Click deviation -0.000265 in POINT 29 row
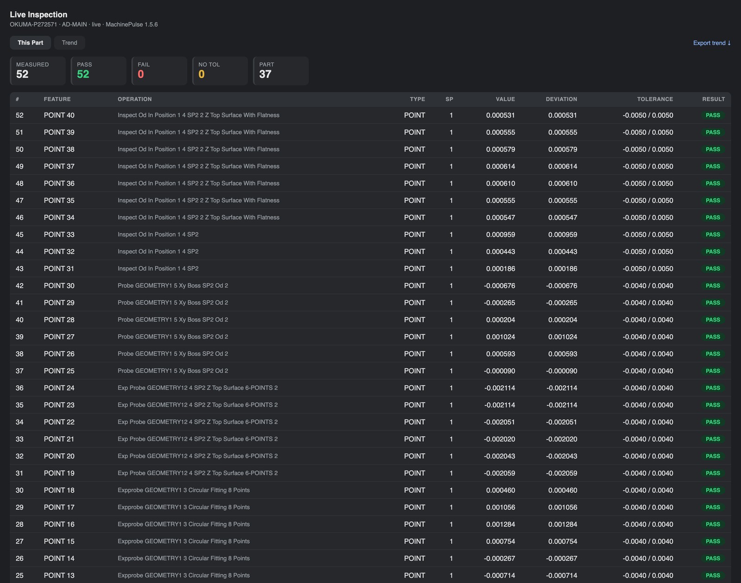The width and height of the screenshot is (741, 583). pyautogui.click(x=562, y=303)
